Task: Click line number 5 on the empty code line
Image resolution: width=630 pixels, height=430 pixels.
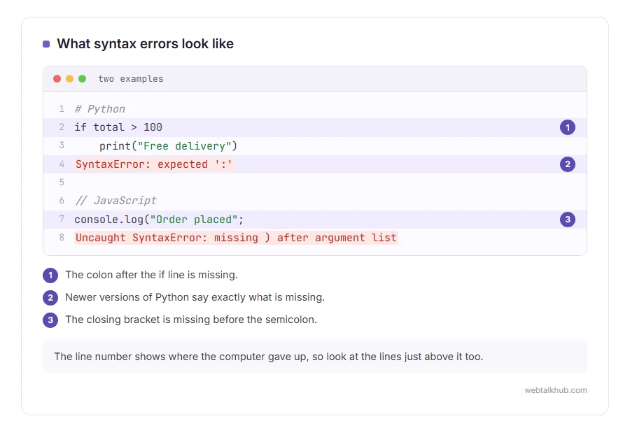Action: [62, 182]
